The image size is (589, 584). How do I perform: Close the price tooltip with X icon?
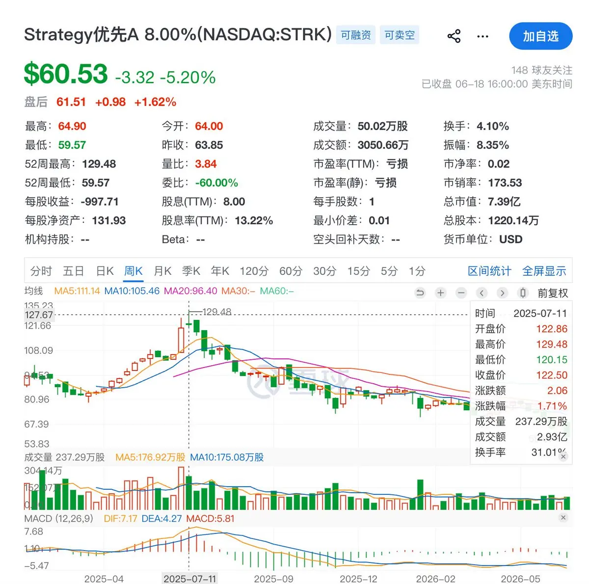point(563,456)
